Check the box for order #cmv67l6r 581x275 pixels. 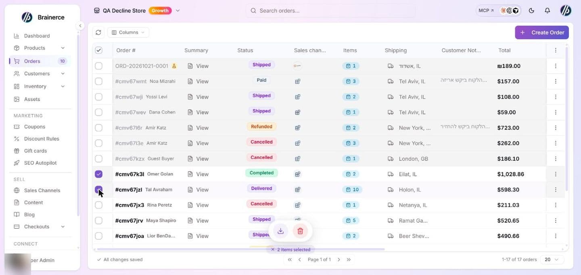(98, 128)
